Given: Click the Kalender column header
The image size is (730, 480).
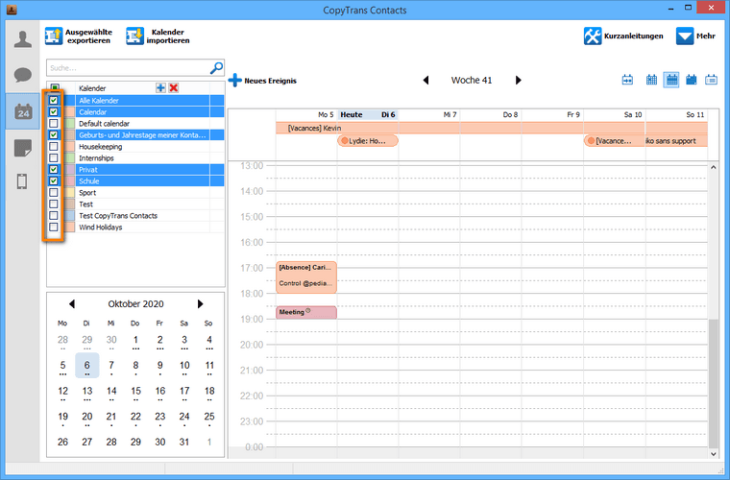Looking at the screenshot, I should [x=92, y=88].
